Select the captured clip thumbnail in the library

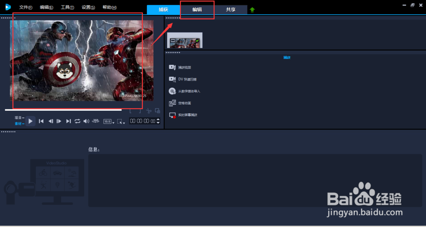(185, 40)
